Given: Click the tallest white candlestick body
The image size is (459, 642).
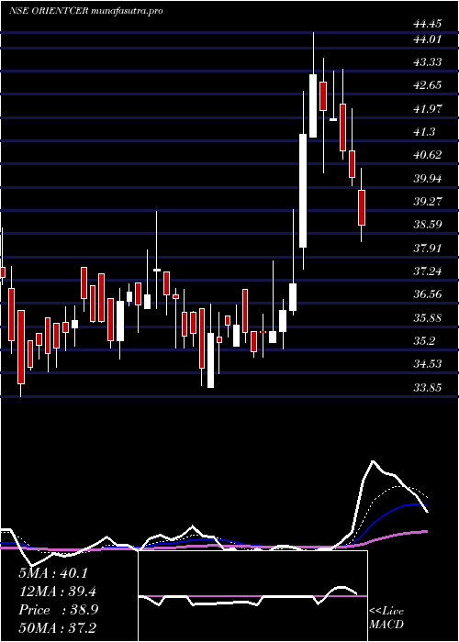Looking at the screenshot, I should 303,191.
